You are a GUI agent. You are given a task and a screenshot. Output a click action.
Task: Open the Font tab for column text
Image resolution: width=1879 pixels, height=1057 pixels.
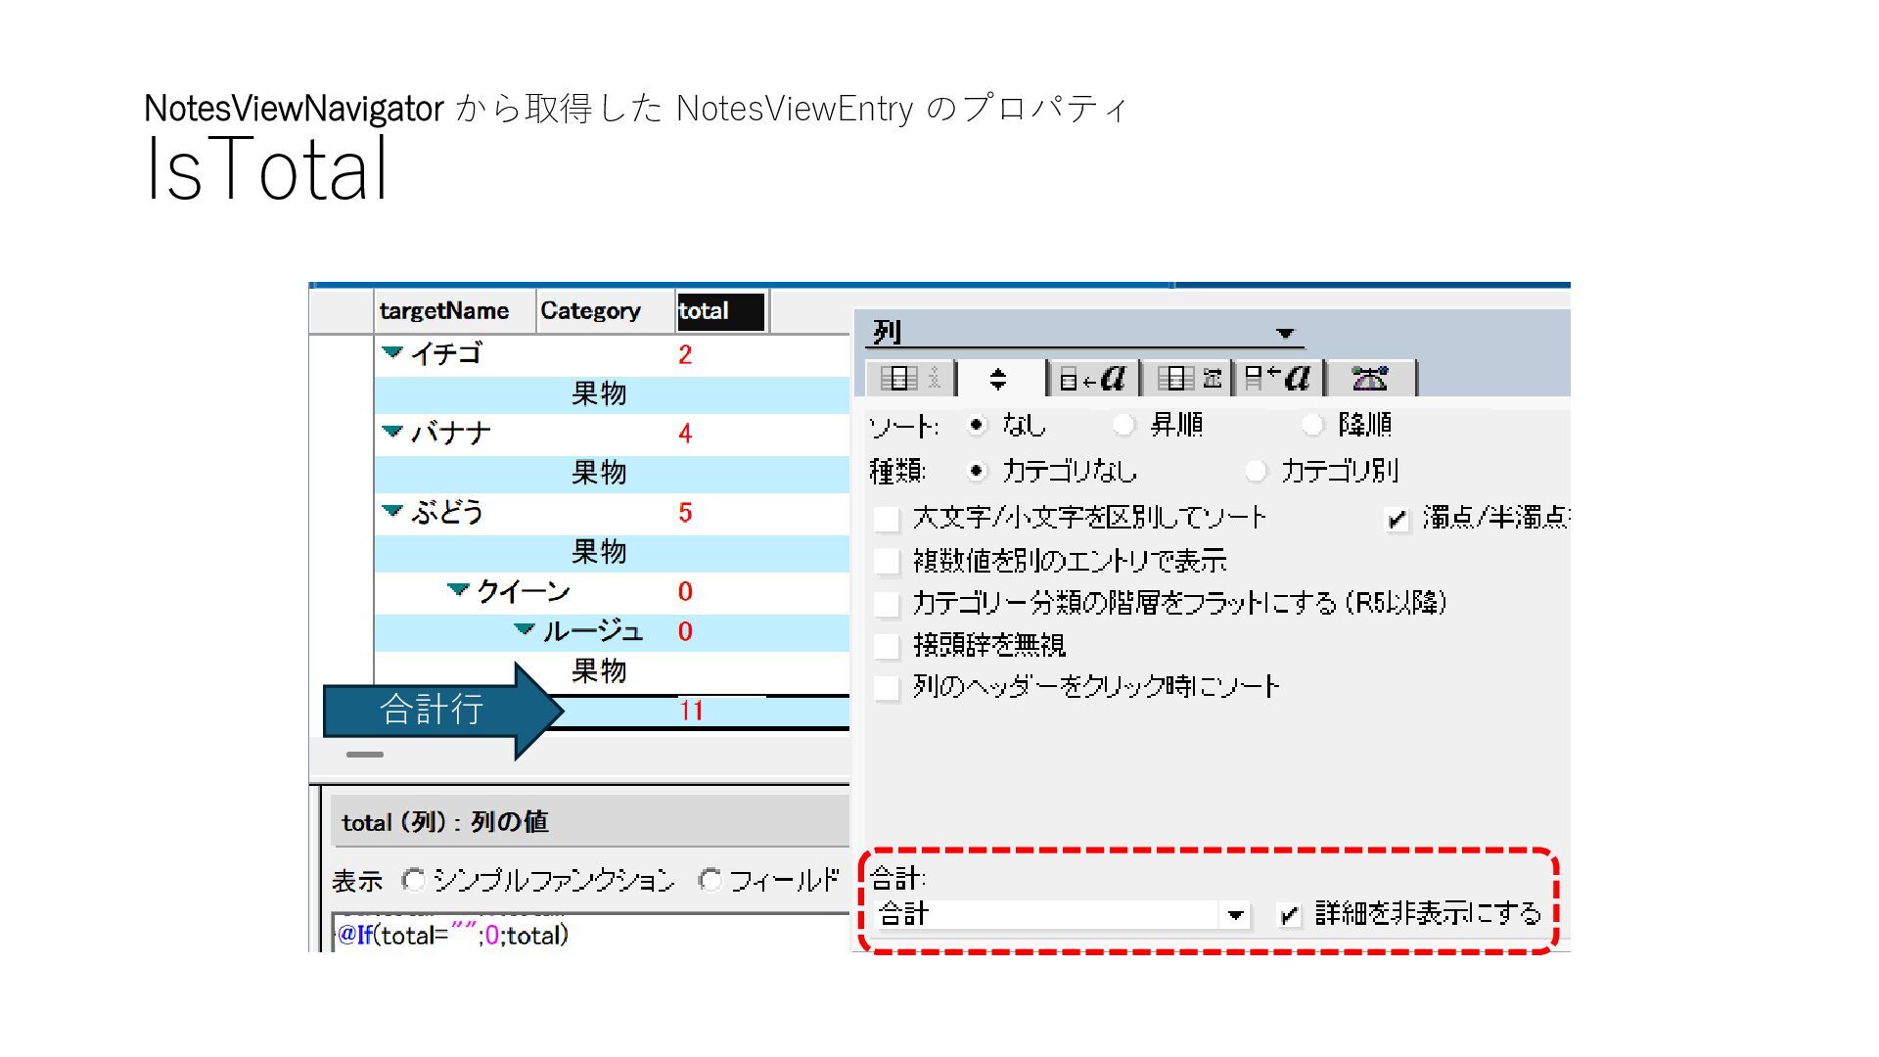1093,379
